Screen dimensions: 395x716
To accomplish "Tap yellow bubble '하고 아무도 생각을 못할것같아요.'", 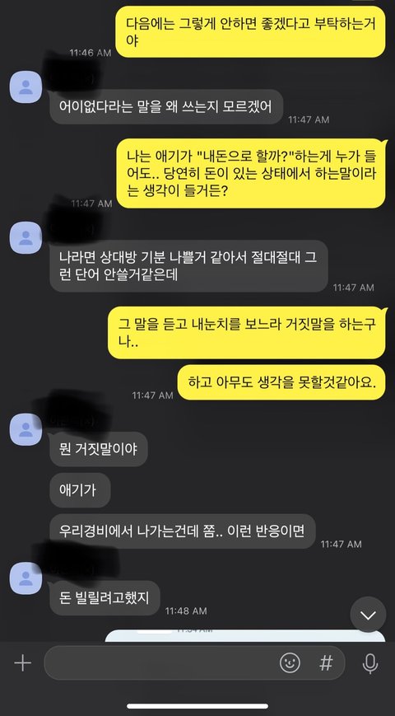I will pyautogui.click(x=281, y=382).
